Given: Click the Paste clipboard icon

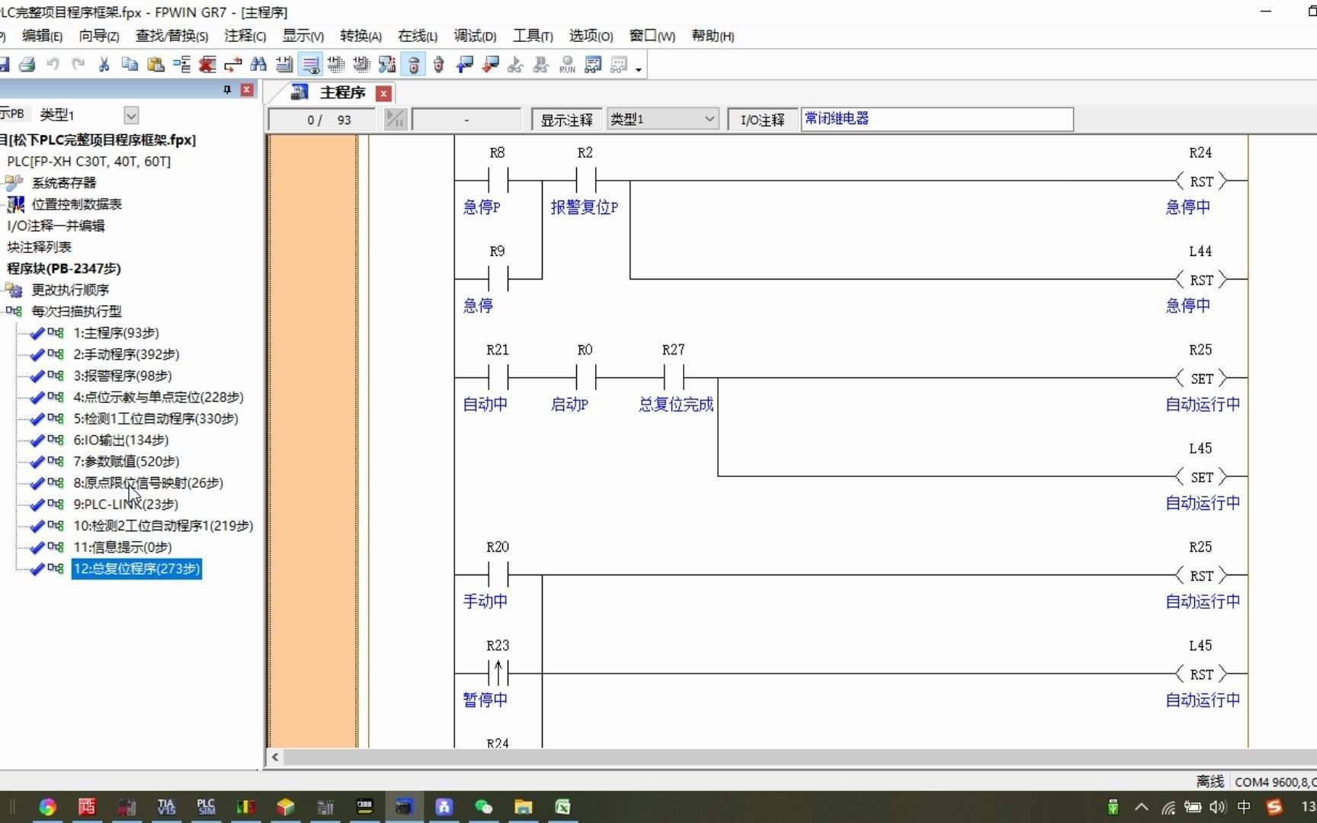Looking at the screenshot, I should 155,65.
